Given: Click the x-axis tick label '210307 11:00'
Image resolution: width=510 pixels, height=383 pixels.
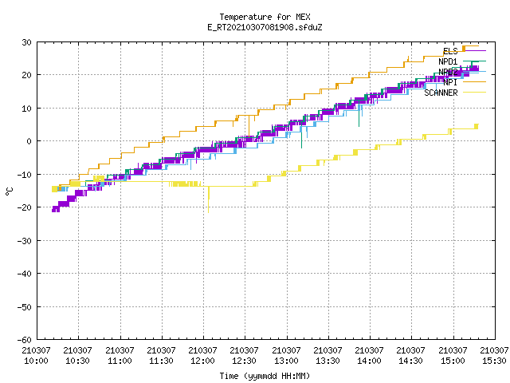Looking at the screenshot, I should click(120, 355).
